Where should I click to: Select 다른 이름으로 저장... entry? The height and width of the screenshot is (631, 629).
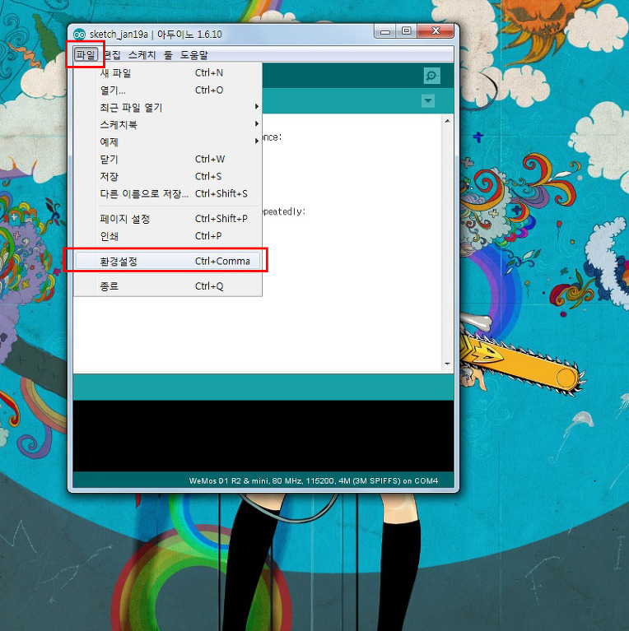pos(168,194)
